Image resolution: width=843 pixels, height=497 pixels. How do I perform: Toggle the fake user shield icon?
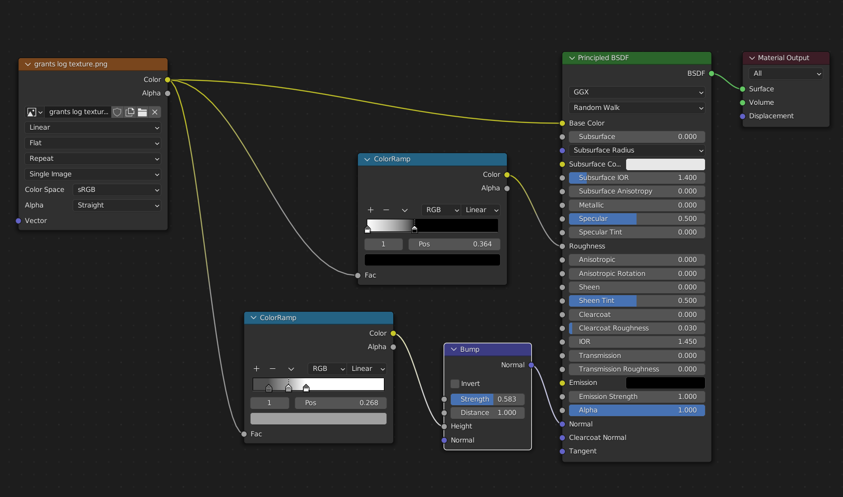coord(117,112)
